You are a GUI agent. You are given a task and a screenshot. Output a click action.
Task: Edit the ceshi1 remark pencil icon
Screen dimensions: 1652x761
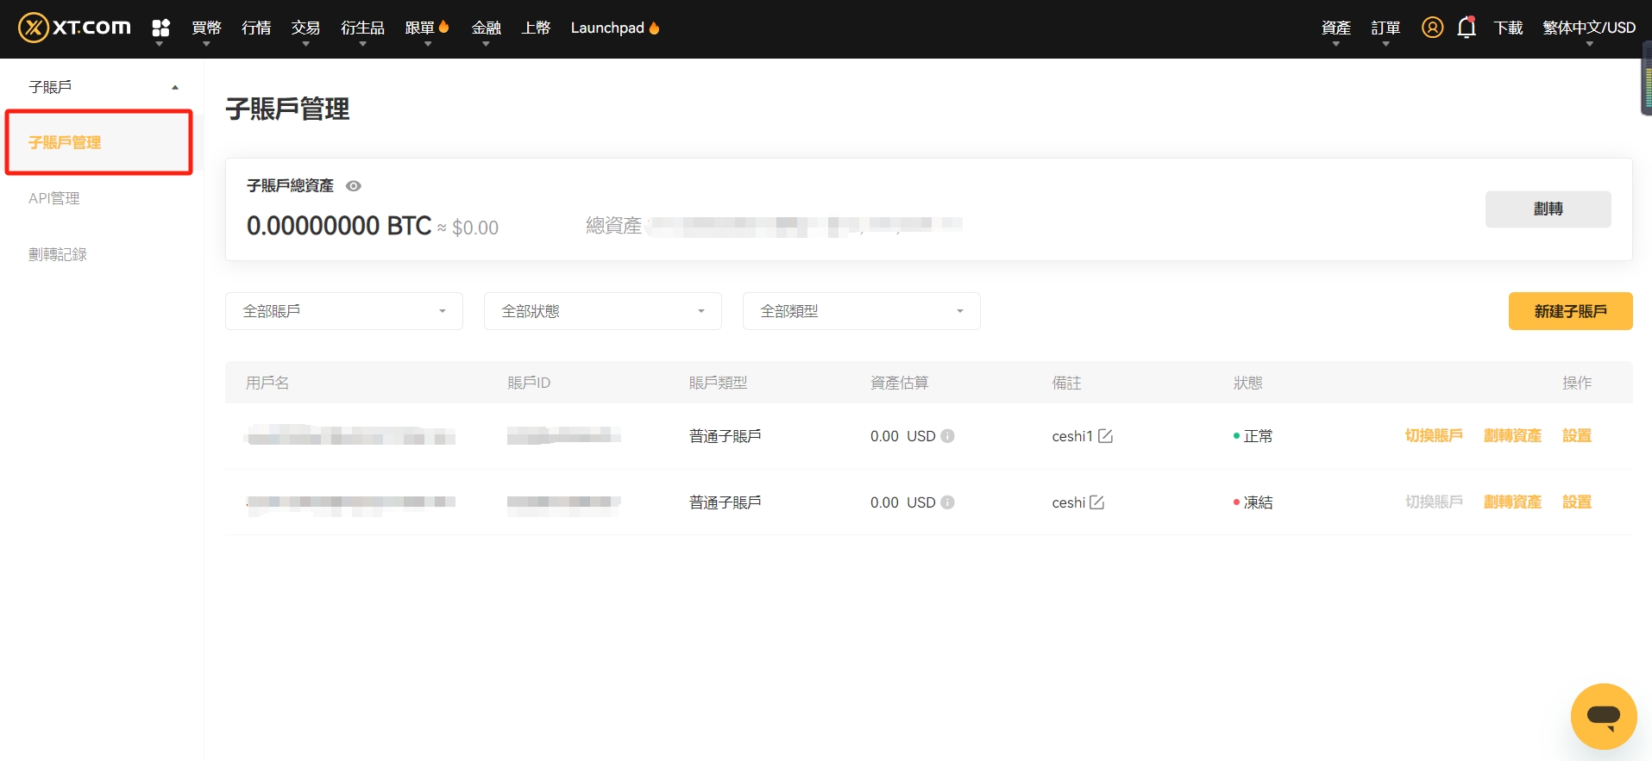click(1105, 436)
